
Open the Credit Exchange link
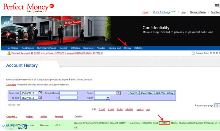pos(162,12)
